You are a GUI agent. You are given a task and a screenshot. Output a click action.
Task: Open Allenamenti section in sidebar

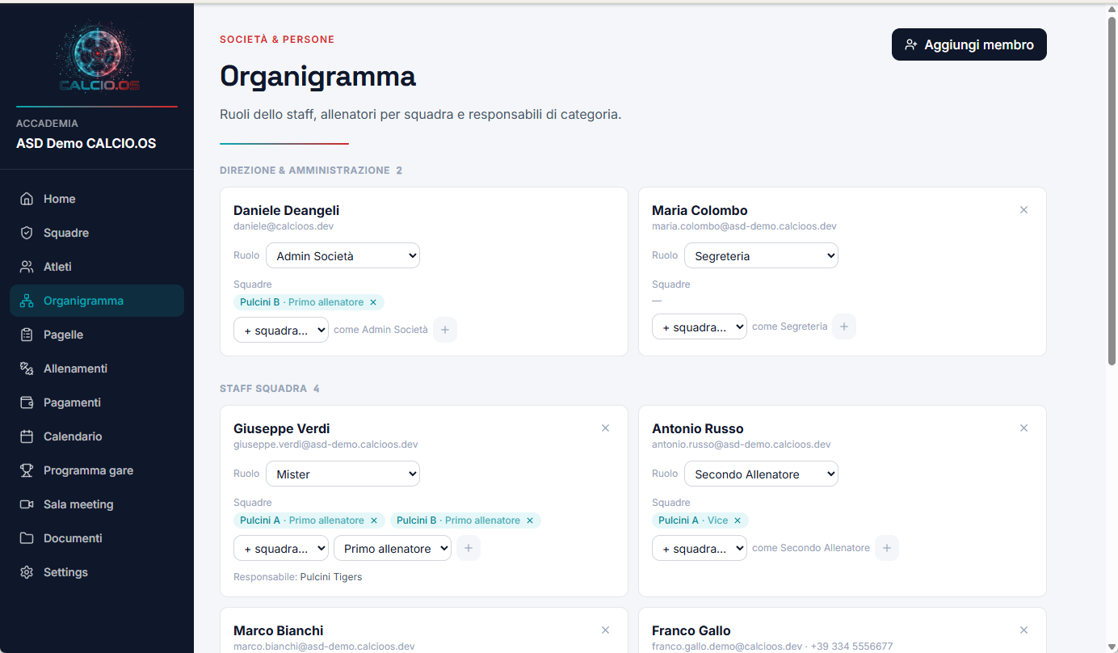[x=97, y=369]
